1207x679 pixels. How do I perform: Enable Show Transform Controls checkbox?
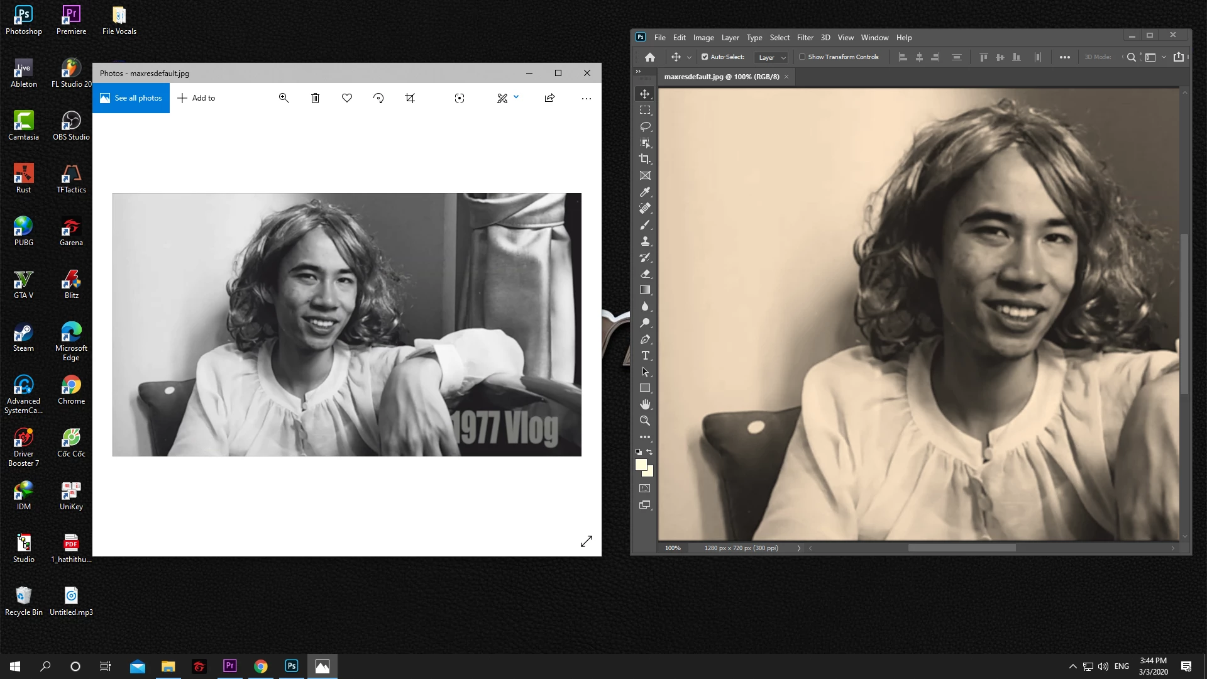802,57
